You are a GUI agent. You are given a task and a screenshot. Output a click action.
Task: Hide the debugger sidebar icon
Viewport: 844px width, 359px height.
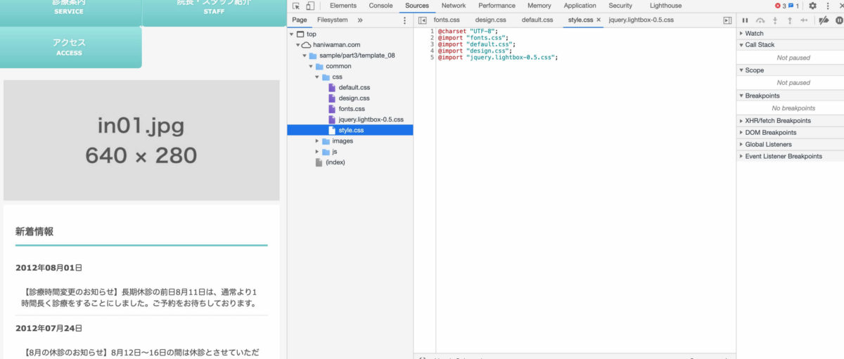pos(727,20)
